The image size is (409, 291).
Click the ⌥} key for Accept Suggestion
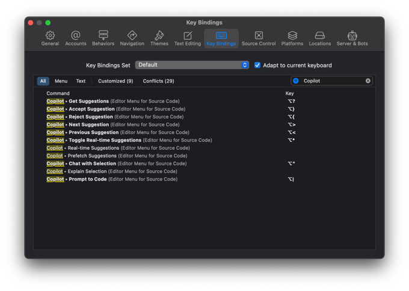291,109
